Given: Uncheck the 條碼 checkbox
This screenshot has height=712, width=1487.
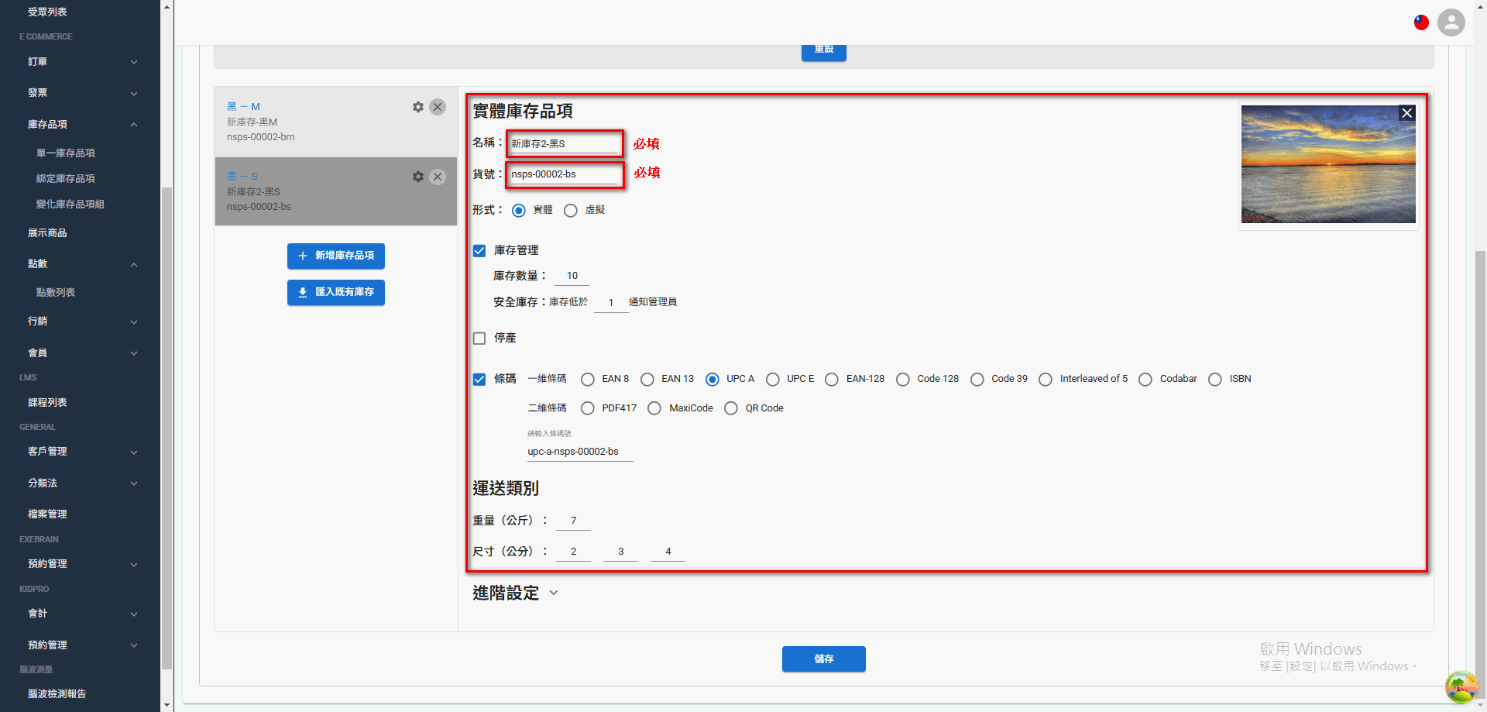Looking at the screenshot, I should pyautogui.click(x=479, y=380).
